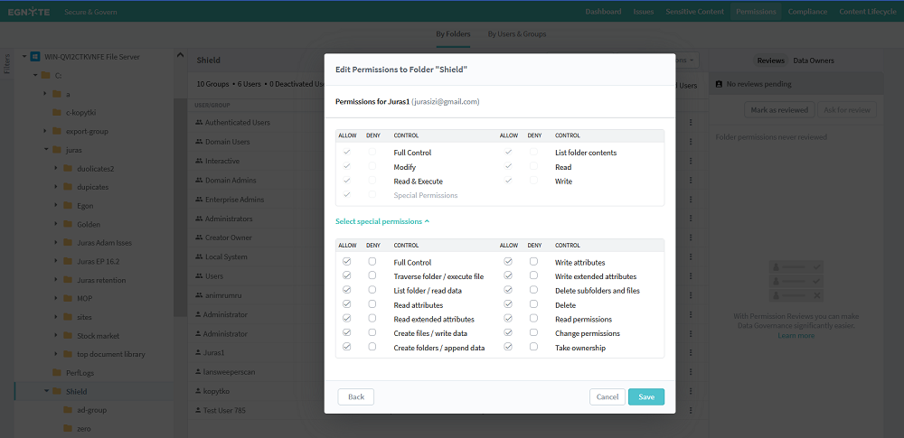Check Deny for Traverse folder / execute file
The image size is (904, 438).
[x=372, y=276]
